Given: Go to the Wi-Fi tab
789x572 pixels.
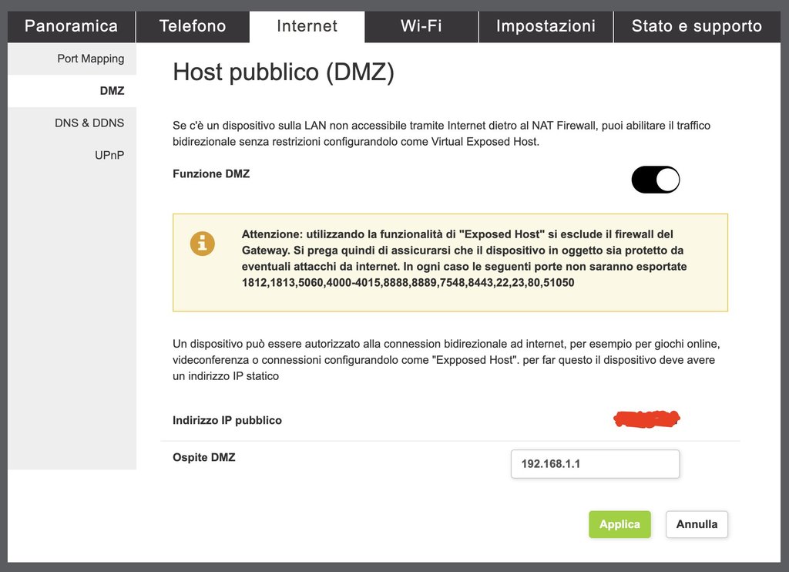Looking at the screenshot, I should click(421, 26).
